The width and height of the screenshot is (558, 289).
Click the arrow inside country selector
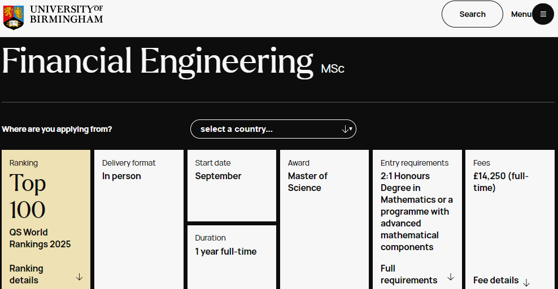[346, 129]
